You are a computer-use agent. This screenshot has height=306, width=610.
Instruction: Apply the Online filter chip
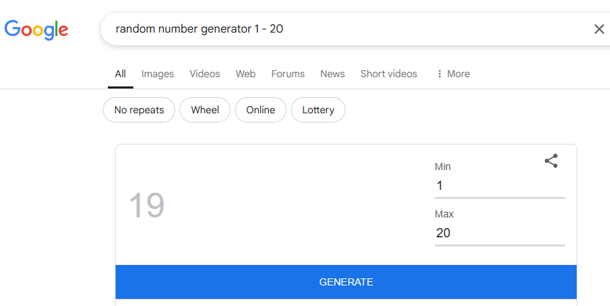click(260, 110)
